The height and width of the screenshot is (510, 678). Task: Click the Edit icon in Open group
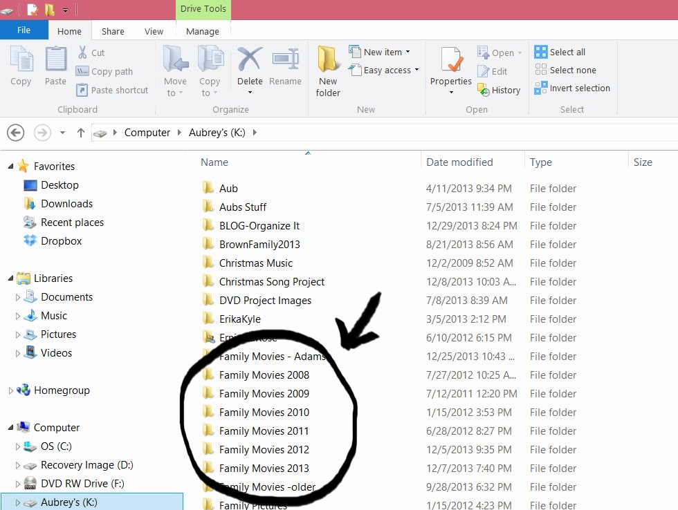pyautogui.click(x=483, y=71)
